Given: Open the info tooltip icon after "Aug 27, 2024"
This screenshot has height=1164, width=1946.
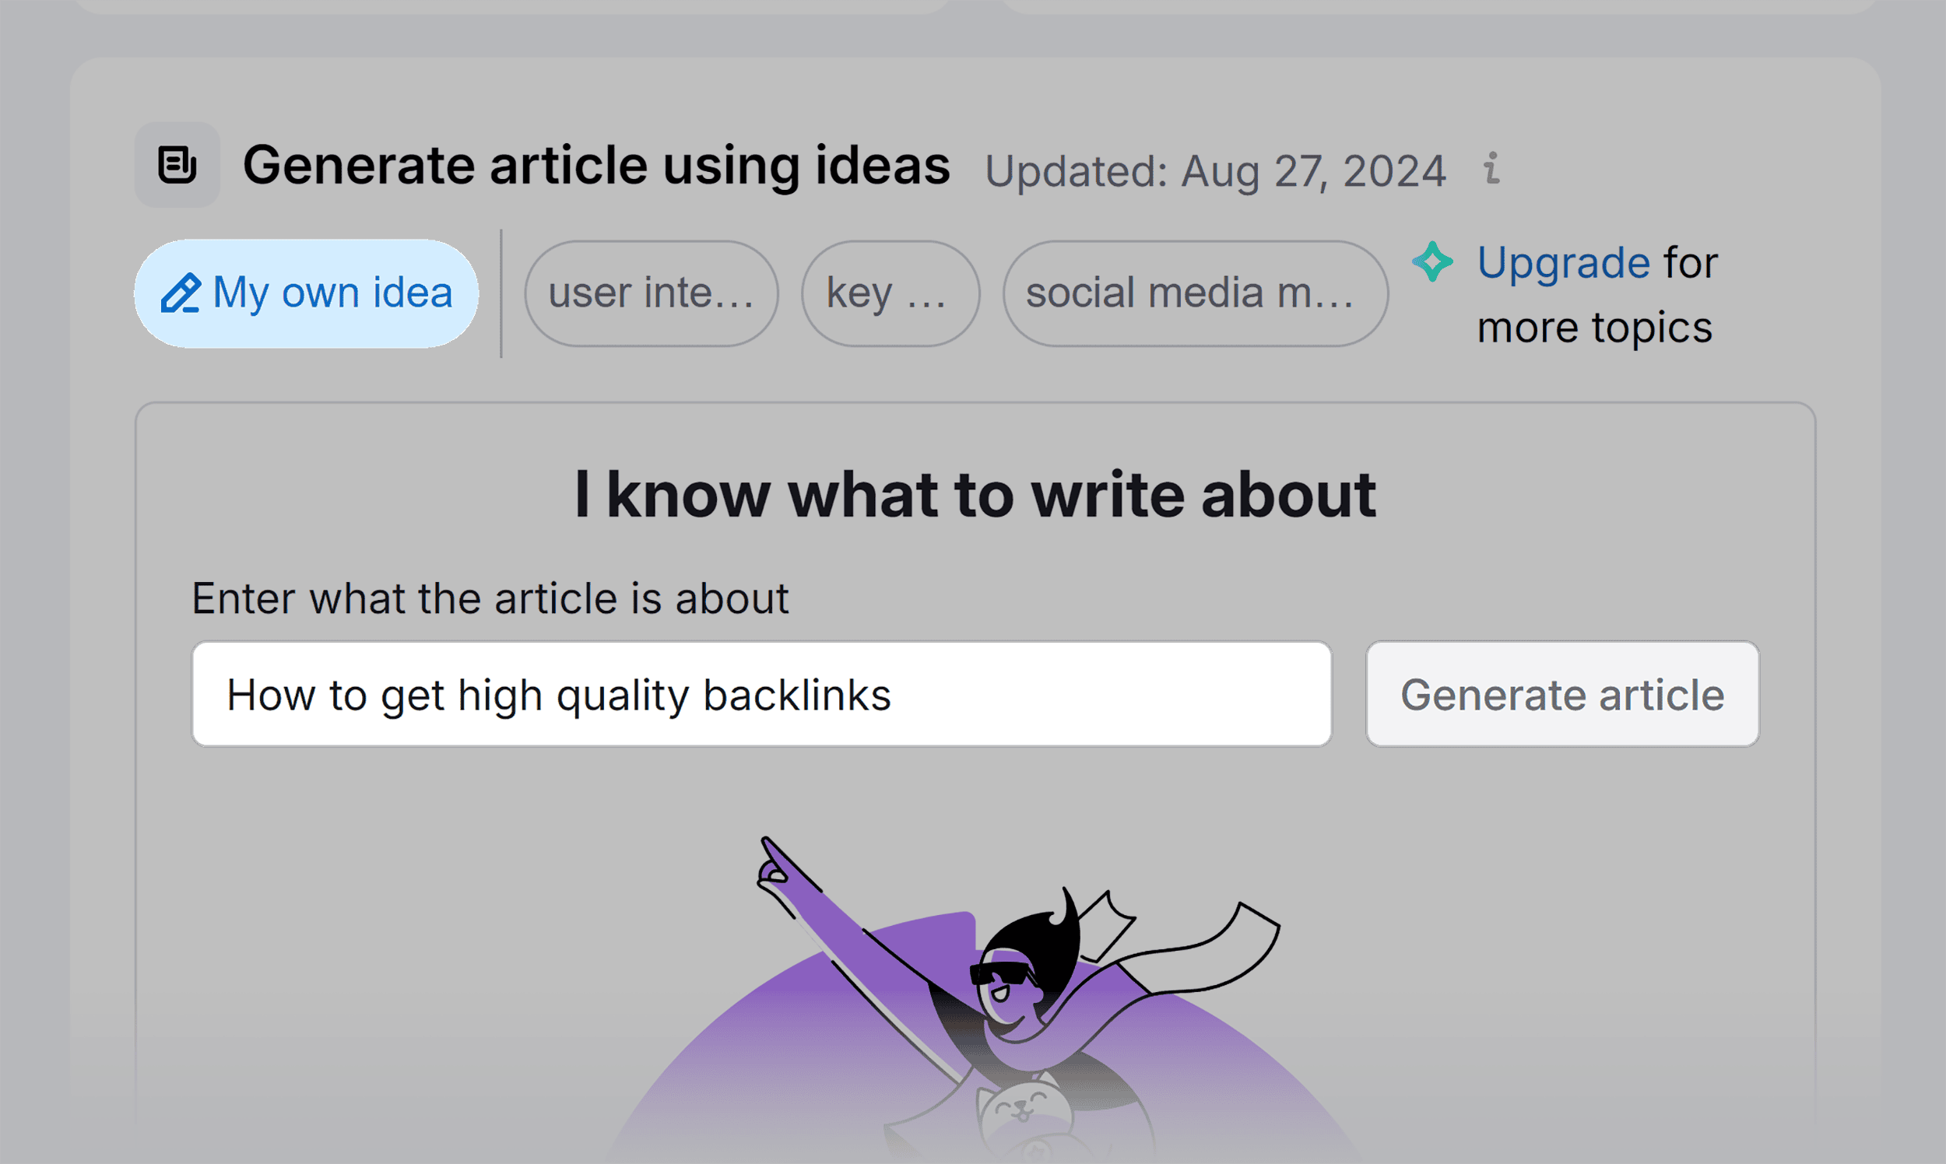Looking at the screenshot, I should (1491, 170).
